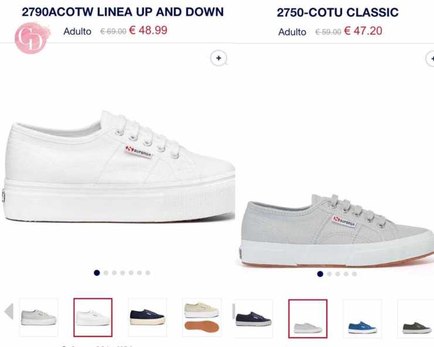Viewport: 434px width, 347px height.
Task: Select the navy platform color thumbnail
Action: click(x=147, y=317)
